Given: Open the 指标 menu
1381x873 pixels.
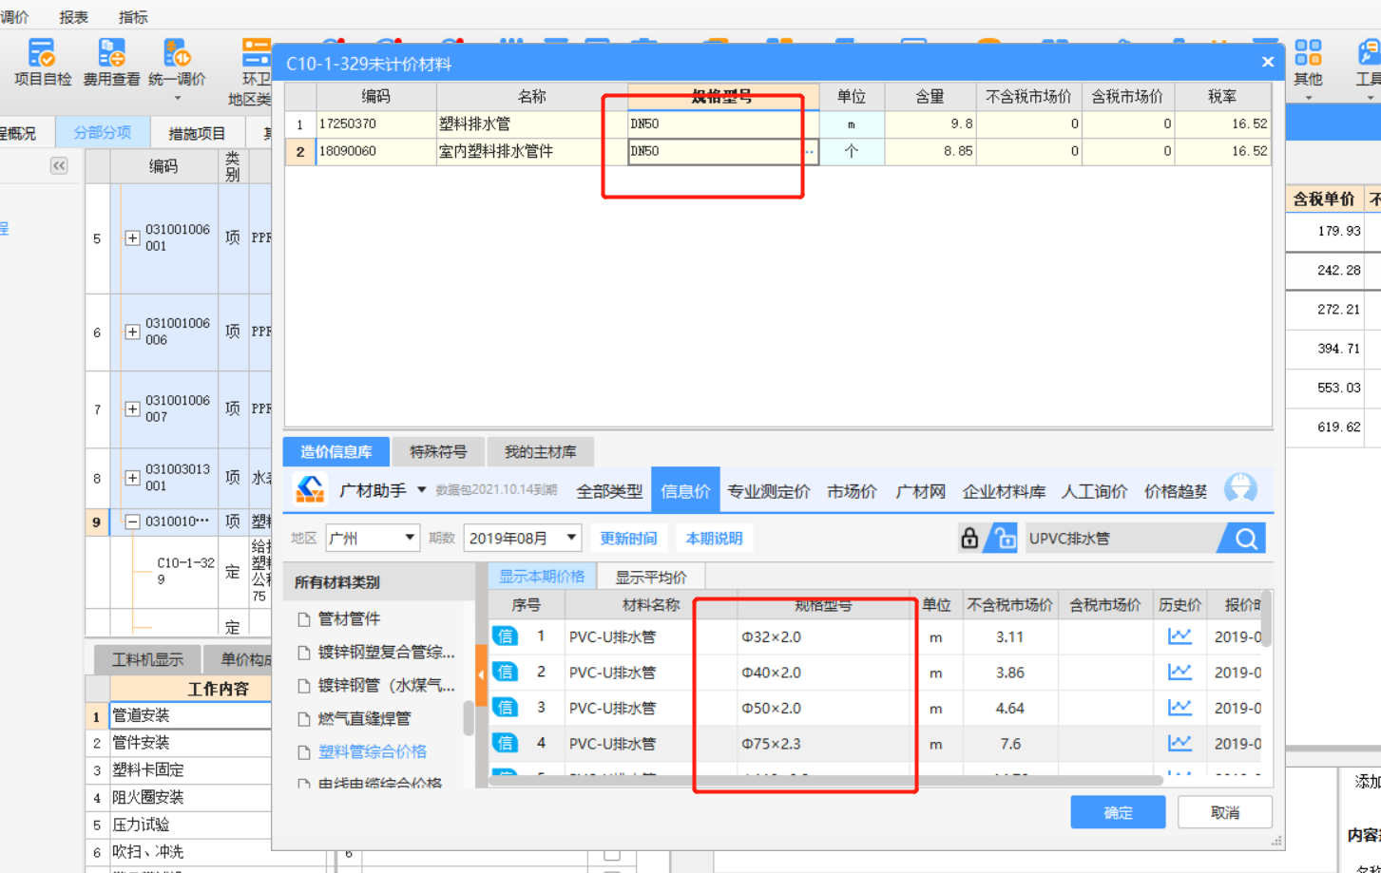Looking at the screenshot, I should pos(133,17).
